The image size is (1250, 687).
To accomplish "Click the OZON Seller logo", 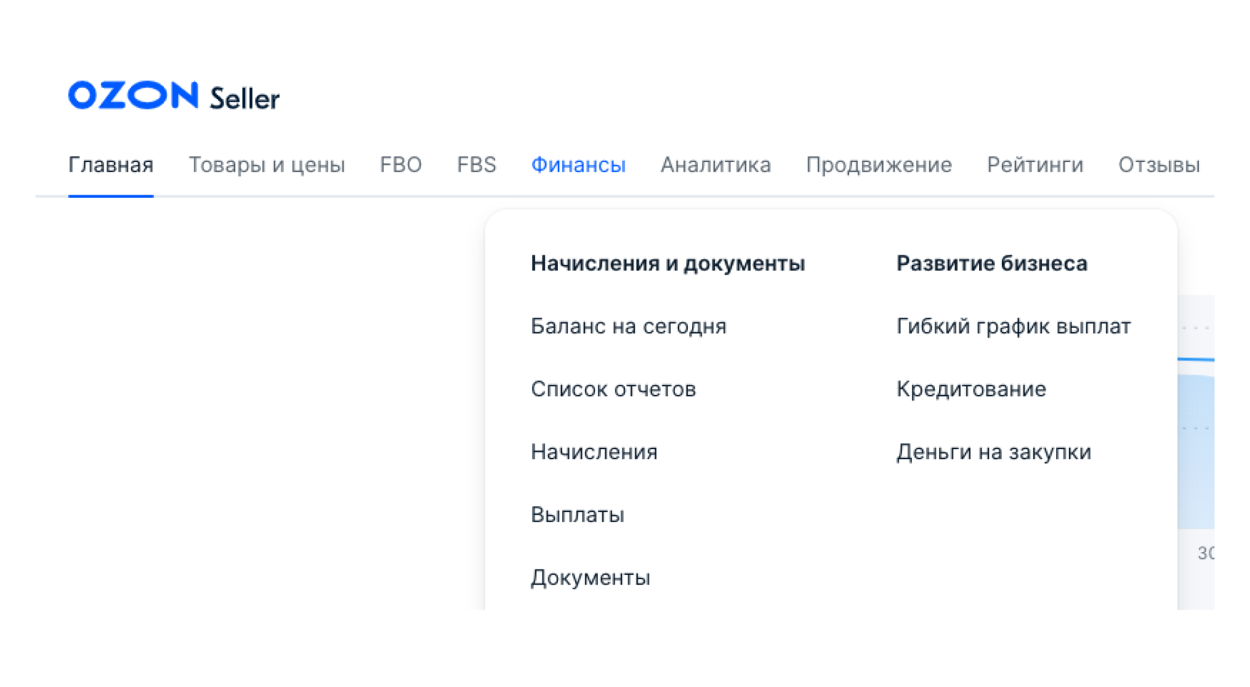I will [174, 96].
